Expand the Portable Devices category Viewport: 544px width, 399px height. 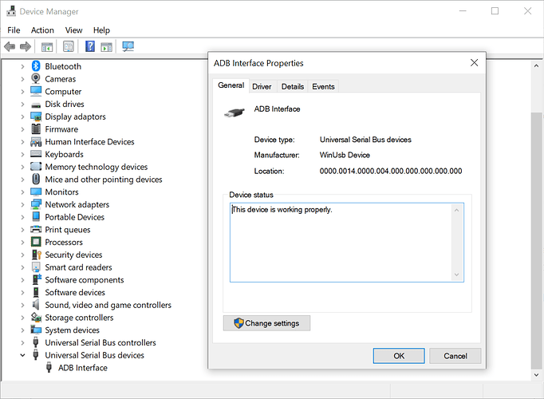pos(22,217)
